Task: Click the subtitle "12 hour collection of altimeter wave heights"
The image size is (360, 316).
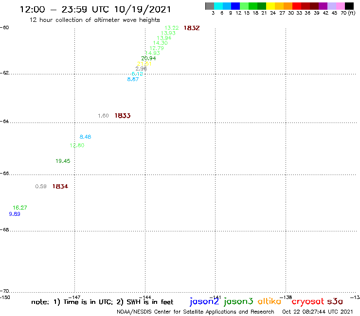Action: pyautogui.click(x=94, y=20)
